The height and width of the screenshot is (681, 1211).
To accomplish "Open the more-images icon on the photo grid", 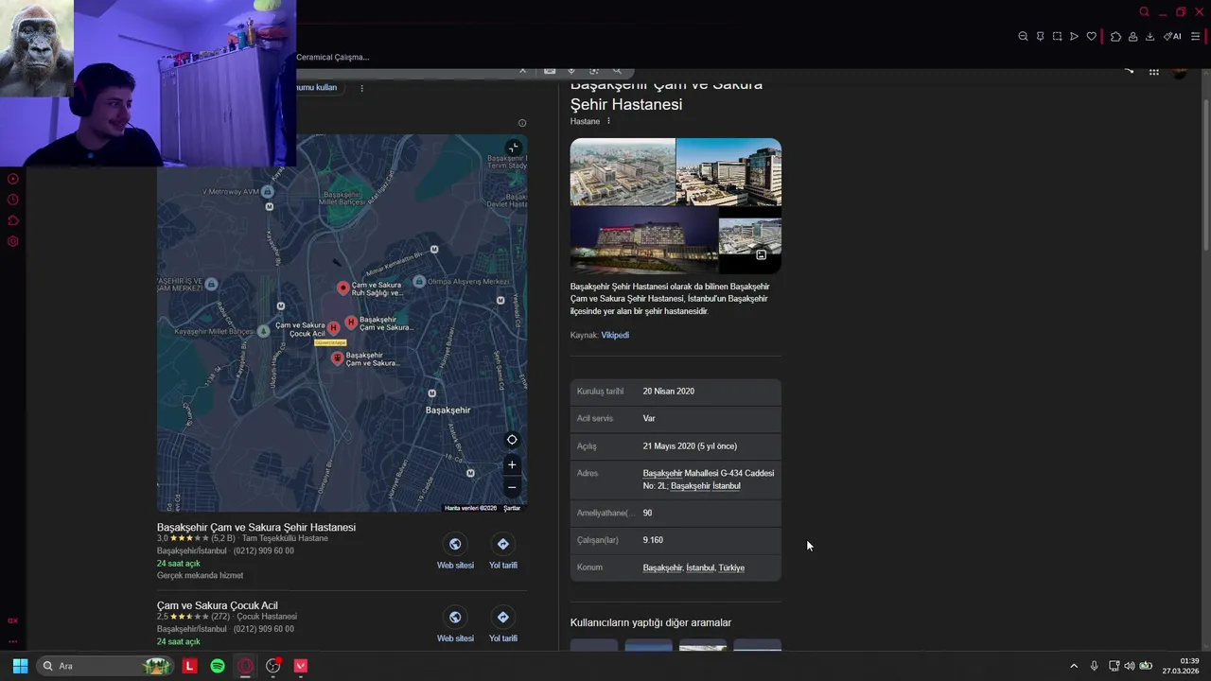I will [761, 254].
